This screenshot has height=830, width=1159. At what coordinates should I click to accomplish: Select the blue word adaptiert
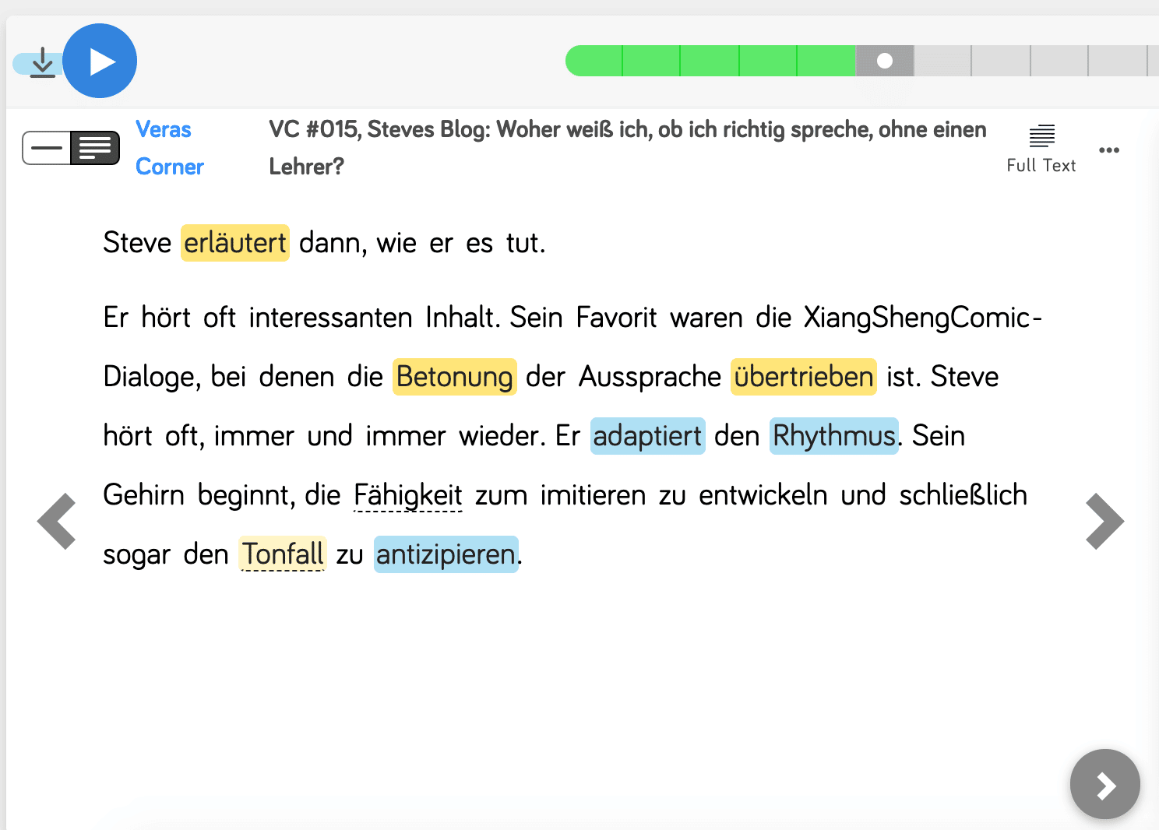pos(647,436)
